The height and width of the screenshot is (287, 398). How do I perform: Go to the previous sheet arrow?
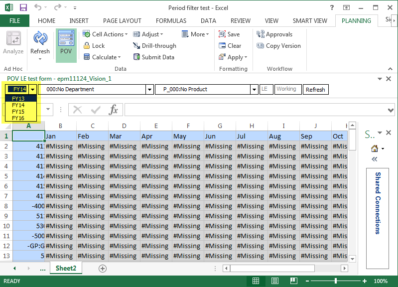point(15,269)
